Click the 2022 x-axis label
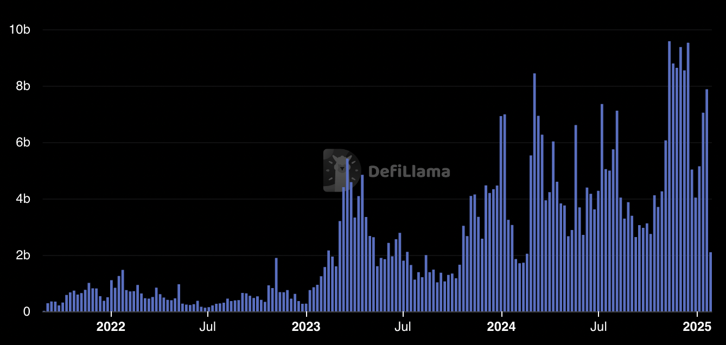 111,327
